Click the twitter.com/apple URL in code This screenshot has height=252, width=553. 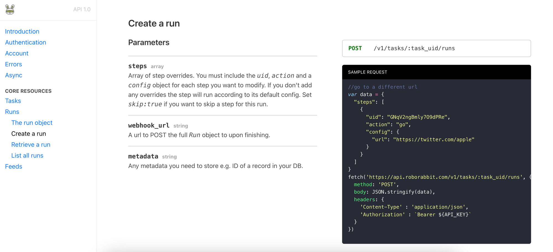[434, 140]
